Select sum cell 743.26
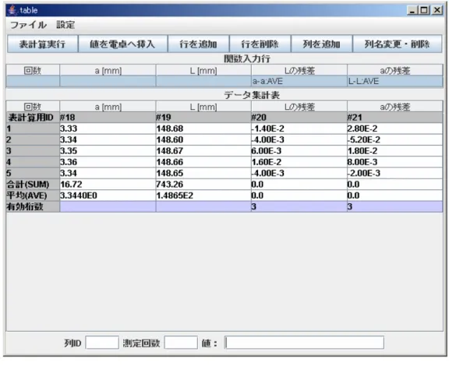Screen dimensions: 449x369 [203, 184]
